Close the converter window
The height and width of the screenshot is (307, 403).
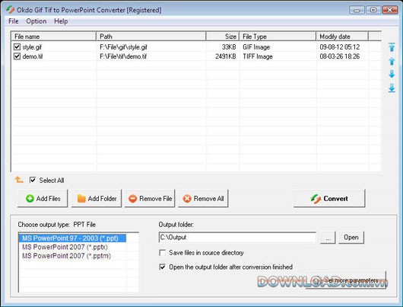[389, 10]
